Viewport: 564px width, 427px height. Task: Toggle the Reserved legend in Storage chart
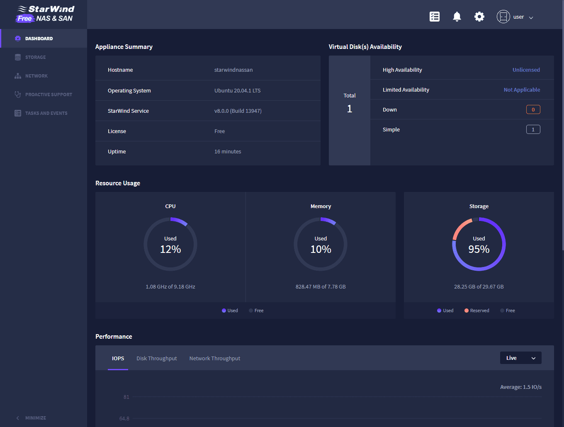point(477,311)
